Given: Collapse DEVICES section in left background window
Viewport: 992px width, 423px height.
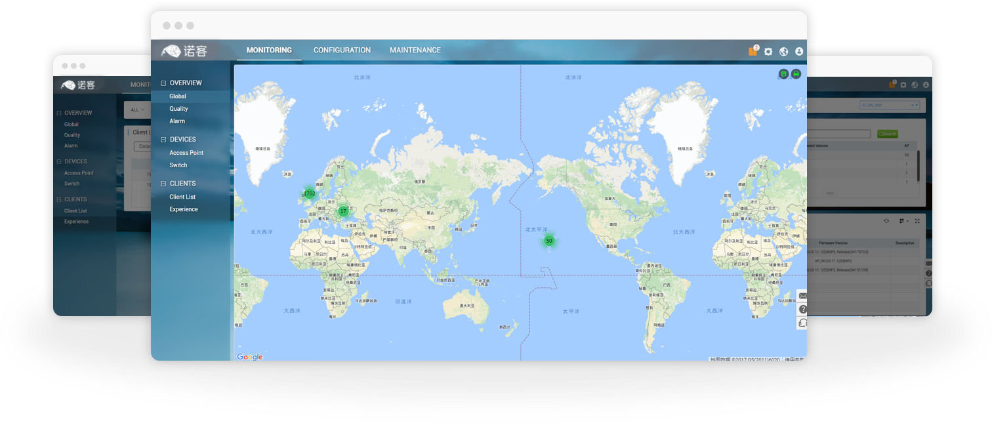Looking at the screenshot, I should (x=59, y=161).
